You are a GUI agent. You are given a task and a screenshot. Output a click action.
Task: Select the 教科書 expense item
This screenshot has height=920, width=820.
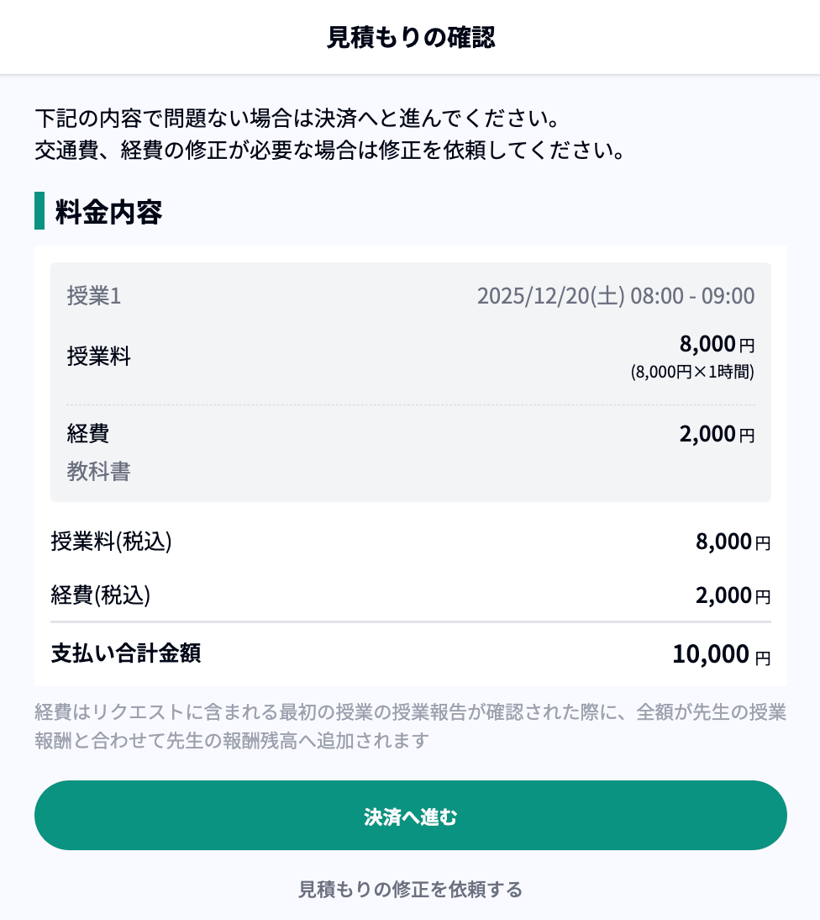click(x=99, y=472)
